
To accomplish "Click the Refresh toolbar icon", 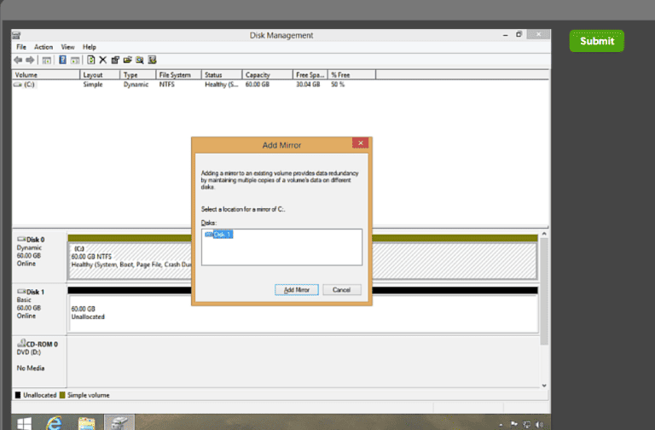I will point(90,60).
